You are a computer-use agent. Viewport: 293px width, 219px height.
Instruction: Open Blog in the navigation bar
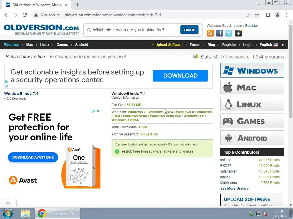(x=211, y=45)
